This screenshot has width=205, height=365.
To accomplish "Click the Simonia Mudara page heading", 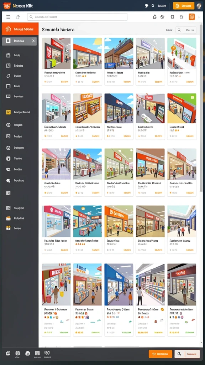I will coord(58,30).
